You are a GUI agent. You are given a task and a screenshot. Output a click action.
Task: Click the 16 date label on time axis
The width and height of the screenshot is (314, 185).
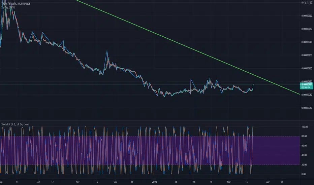click(96, 182)
